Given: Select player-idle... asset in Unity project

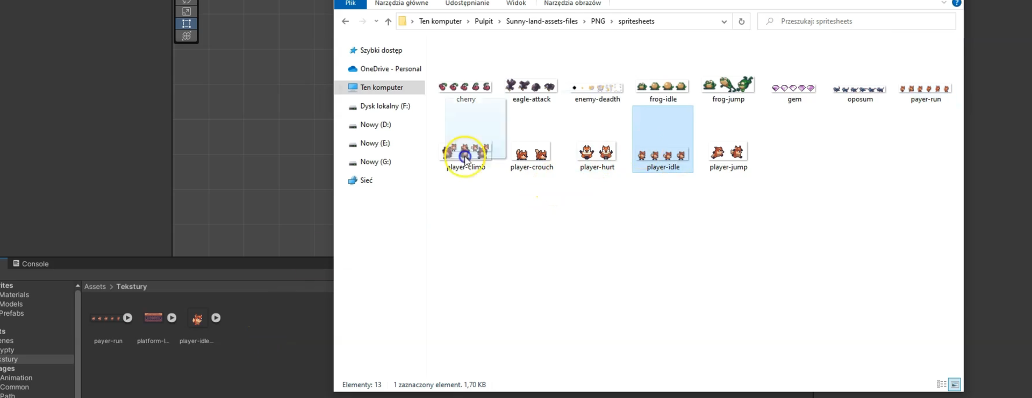Looking at the screenshot, I should [197, 326].
